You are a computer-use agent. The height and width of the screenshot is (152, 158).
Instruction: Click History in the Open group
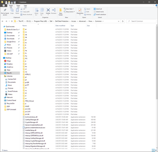click(x=88, y=15)
